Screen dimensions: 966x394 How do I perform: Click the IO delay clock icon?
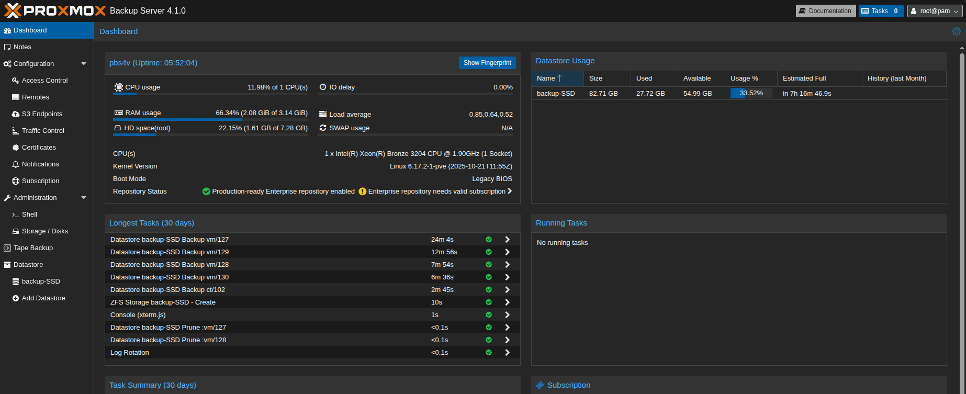[x=323, y=87]
